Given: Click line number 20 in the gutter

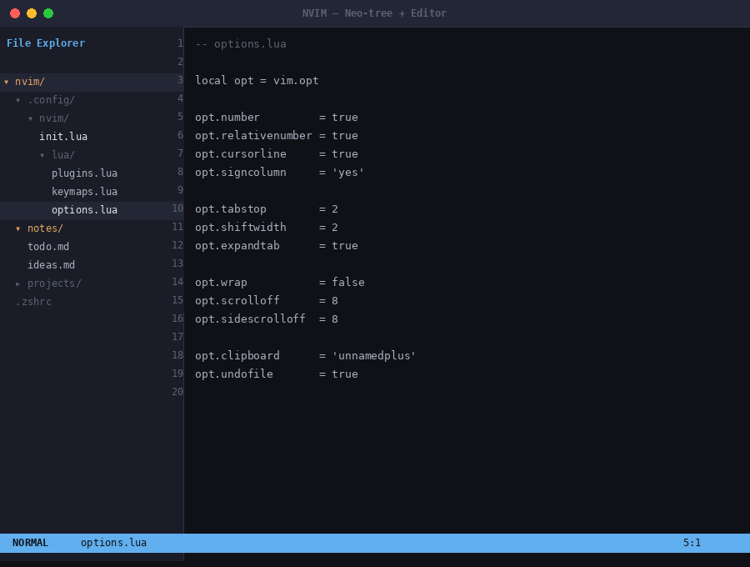Looking at the screenshot, I should [177, 391].
